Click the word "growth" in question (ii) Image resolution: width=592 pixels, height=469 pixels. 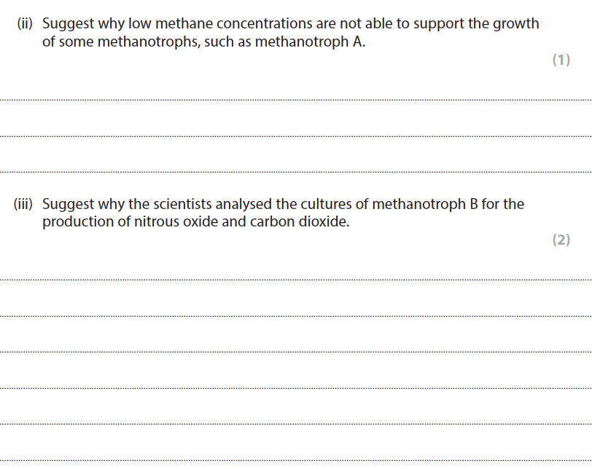[x=516, y=23]
